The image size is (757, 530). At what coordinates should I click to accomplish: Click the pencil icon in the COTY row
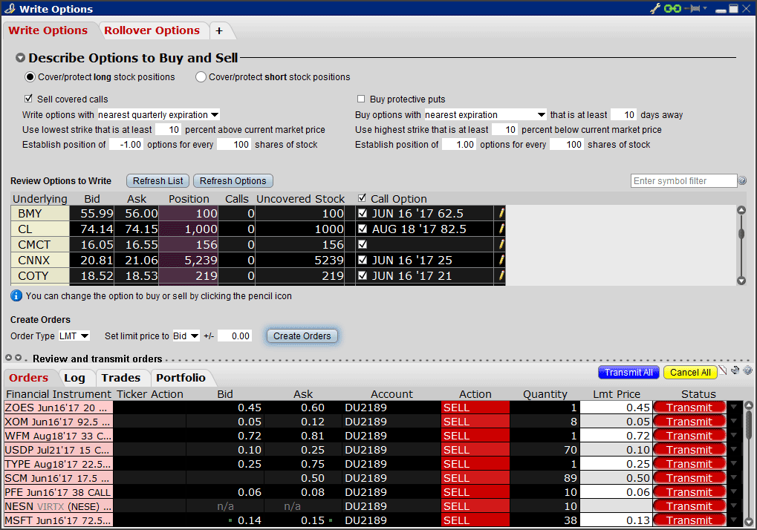(501, 275)
